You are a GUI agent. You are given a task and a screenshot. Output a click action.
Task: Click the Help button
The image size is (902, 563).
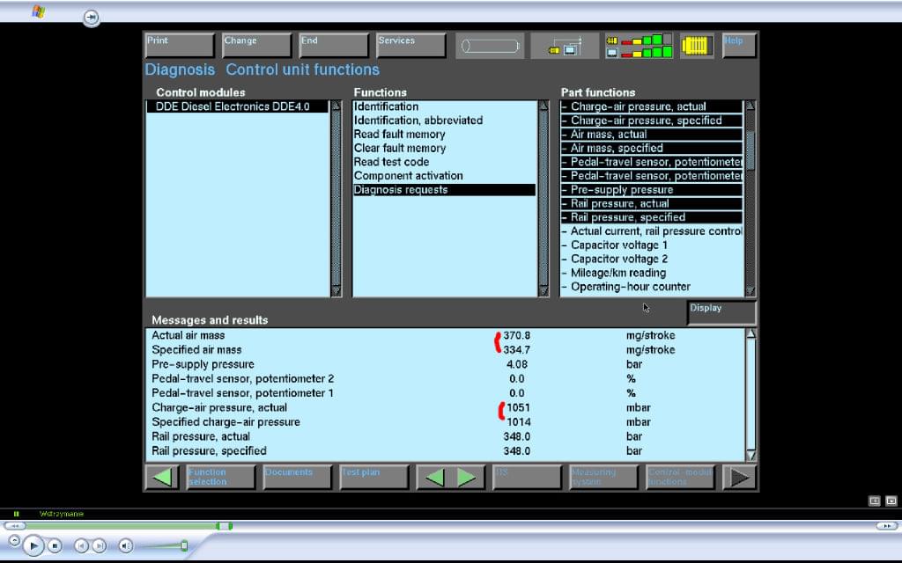(x=739, y=46)
